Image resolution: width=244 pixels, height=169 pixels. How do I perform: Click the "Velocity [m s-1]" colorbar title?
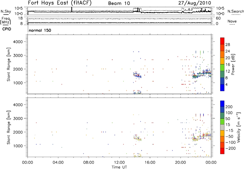(239, 128)
